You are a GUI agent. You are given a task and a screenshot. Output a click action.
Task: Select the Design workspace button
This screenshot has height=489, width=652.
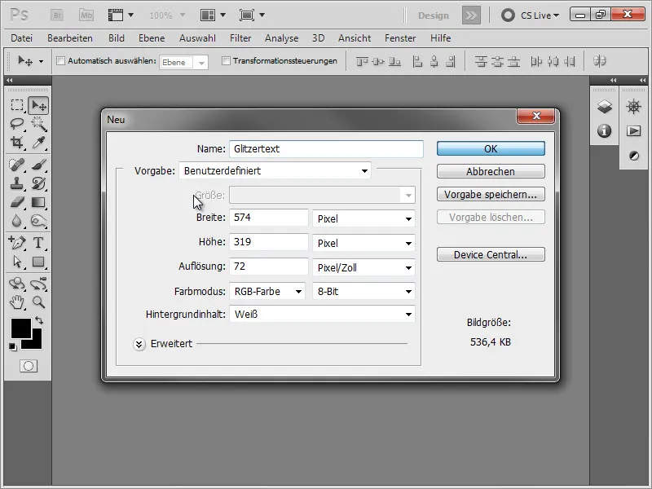click(434, 15)
